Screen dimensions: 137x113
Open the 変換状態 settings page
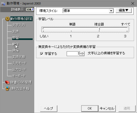(x=19, y=57)
